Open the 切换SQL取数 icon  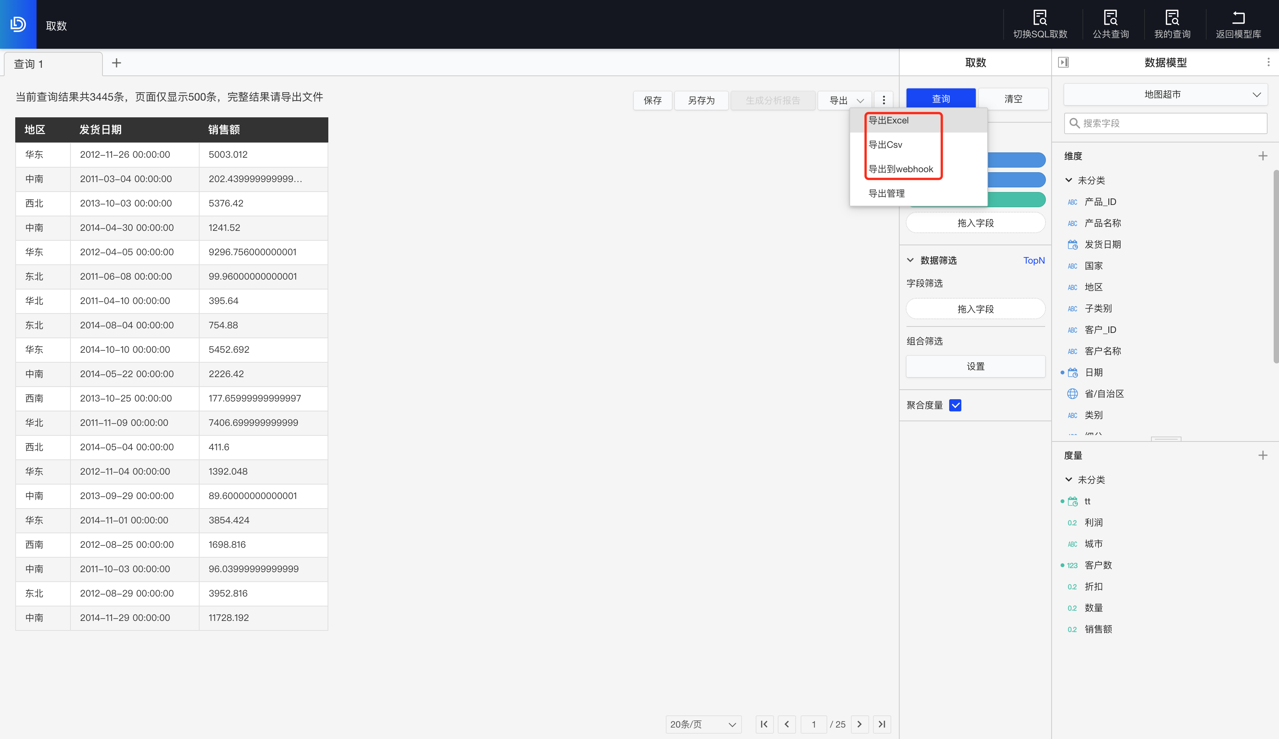pyautogui.click(x=1040, y=18)
